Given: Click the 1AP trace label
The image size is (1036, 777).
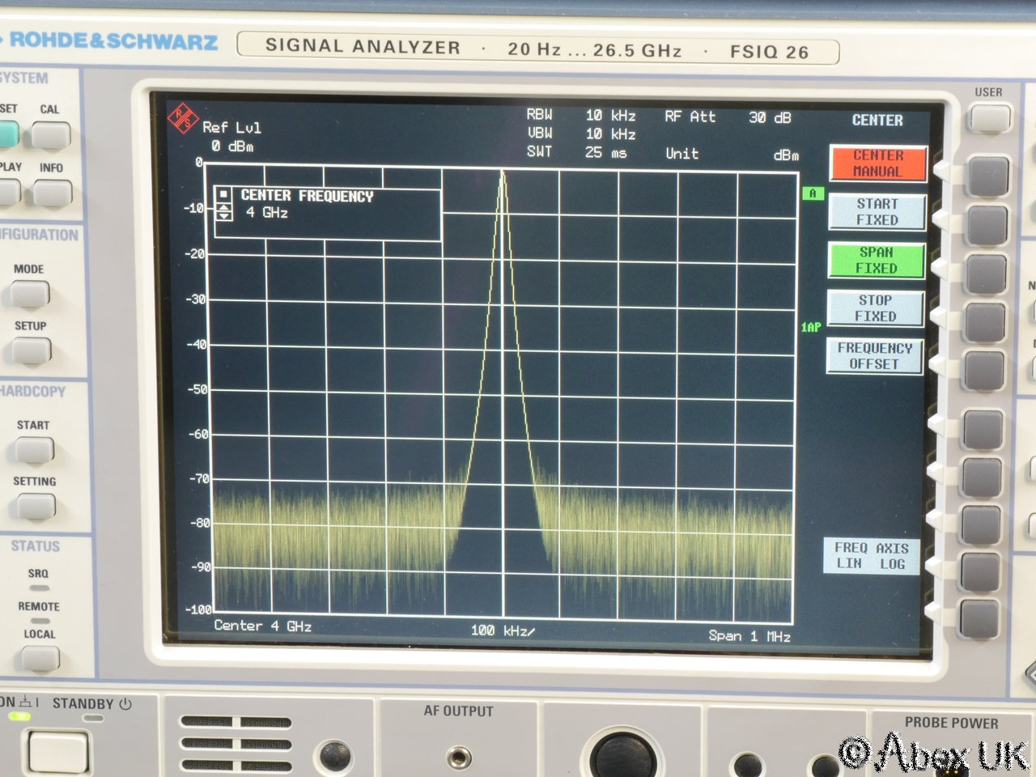Looking at the screenshot, I should pyautogui.click(x=811, y=327).
